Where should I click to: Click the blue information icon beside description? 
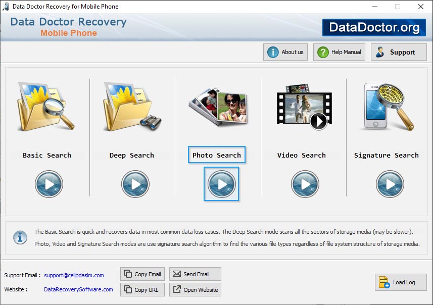(20, 238)
